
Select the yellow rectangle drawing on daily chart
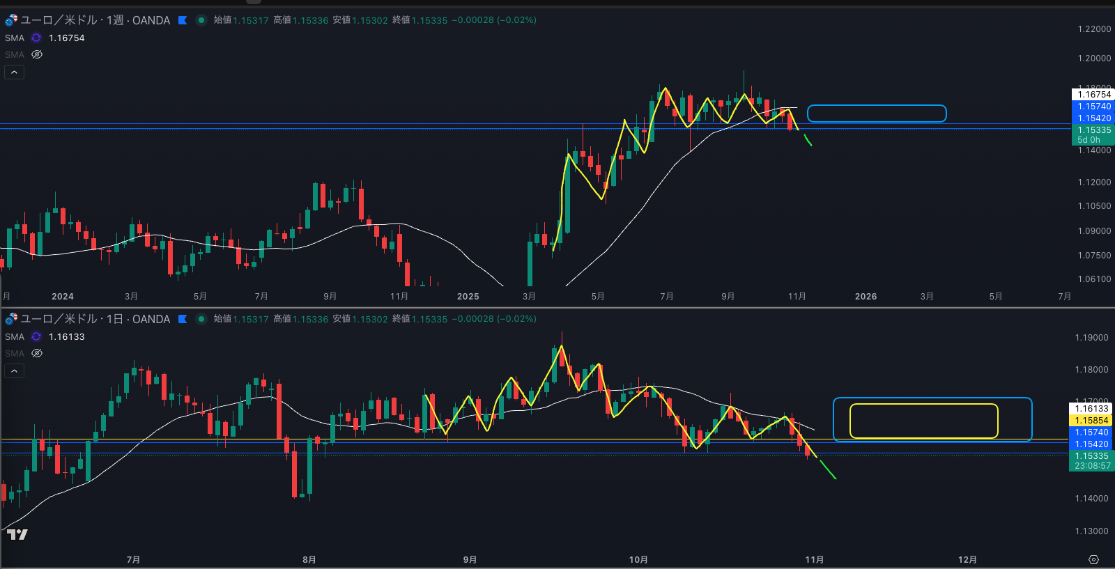923,405
